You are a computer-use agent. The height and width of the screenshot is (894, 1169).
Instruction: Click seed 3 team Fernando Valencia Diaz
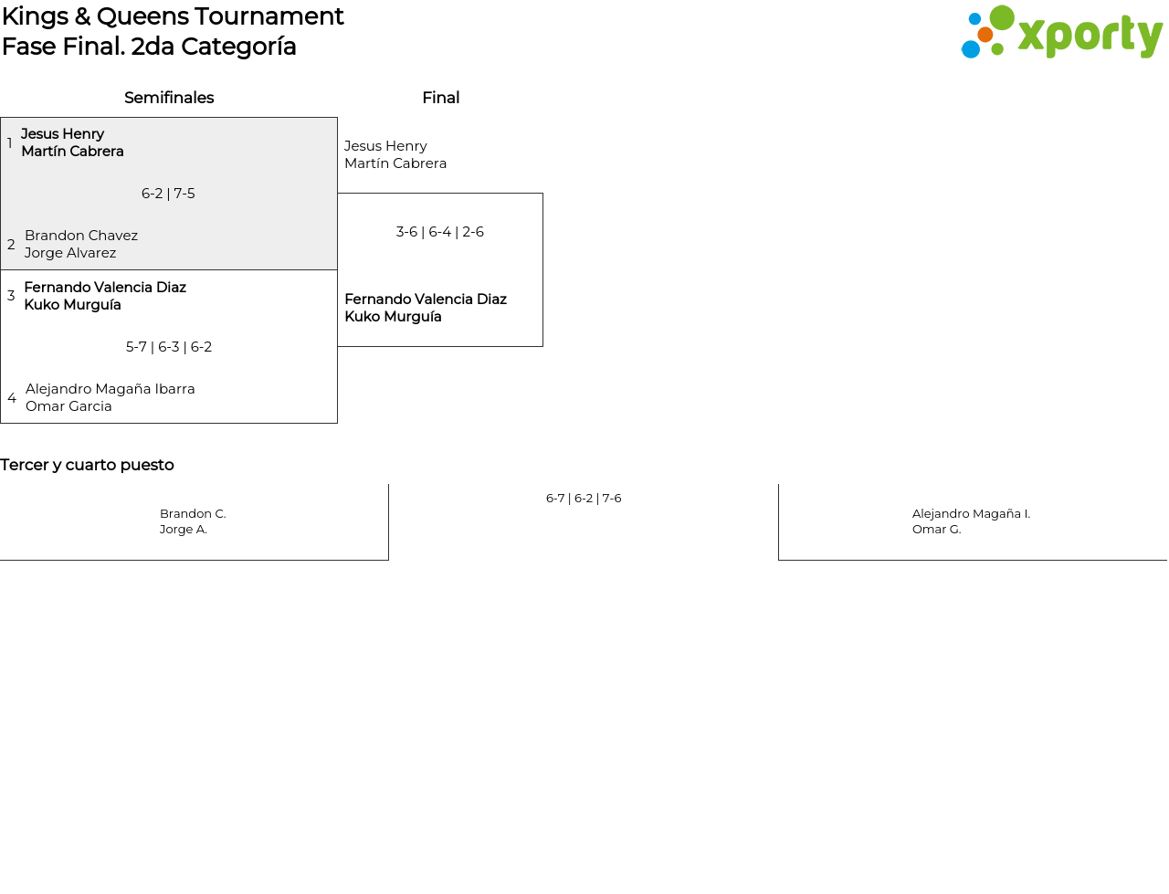click(x=105, y=288)
